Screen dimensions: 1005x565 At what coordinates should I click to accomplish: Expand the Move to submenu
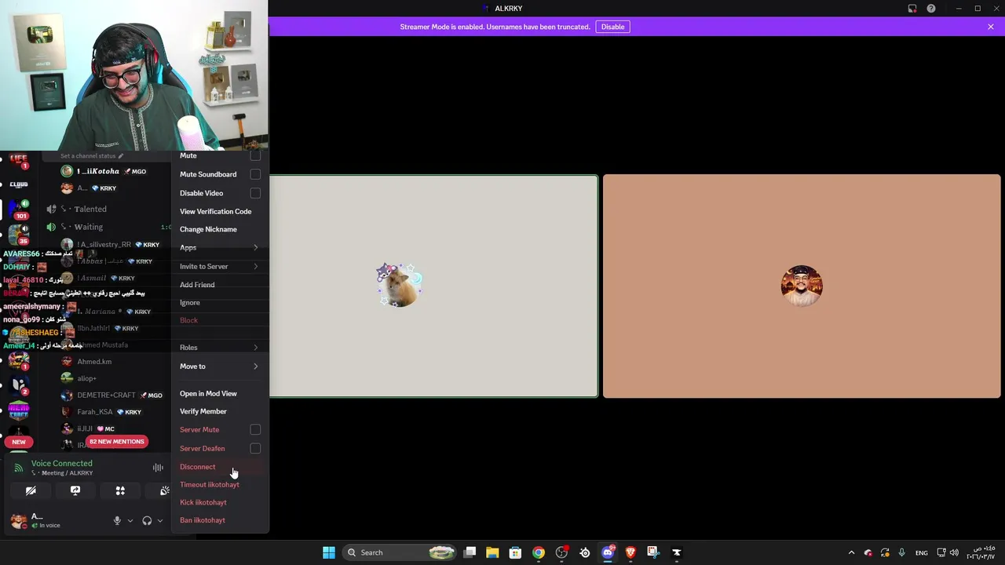pyautogui.click(x=220, y=366)
